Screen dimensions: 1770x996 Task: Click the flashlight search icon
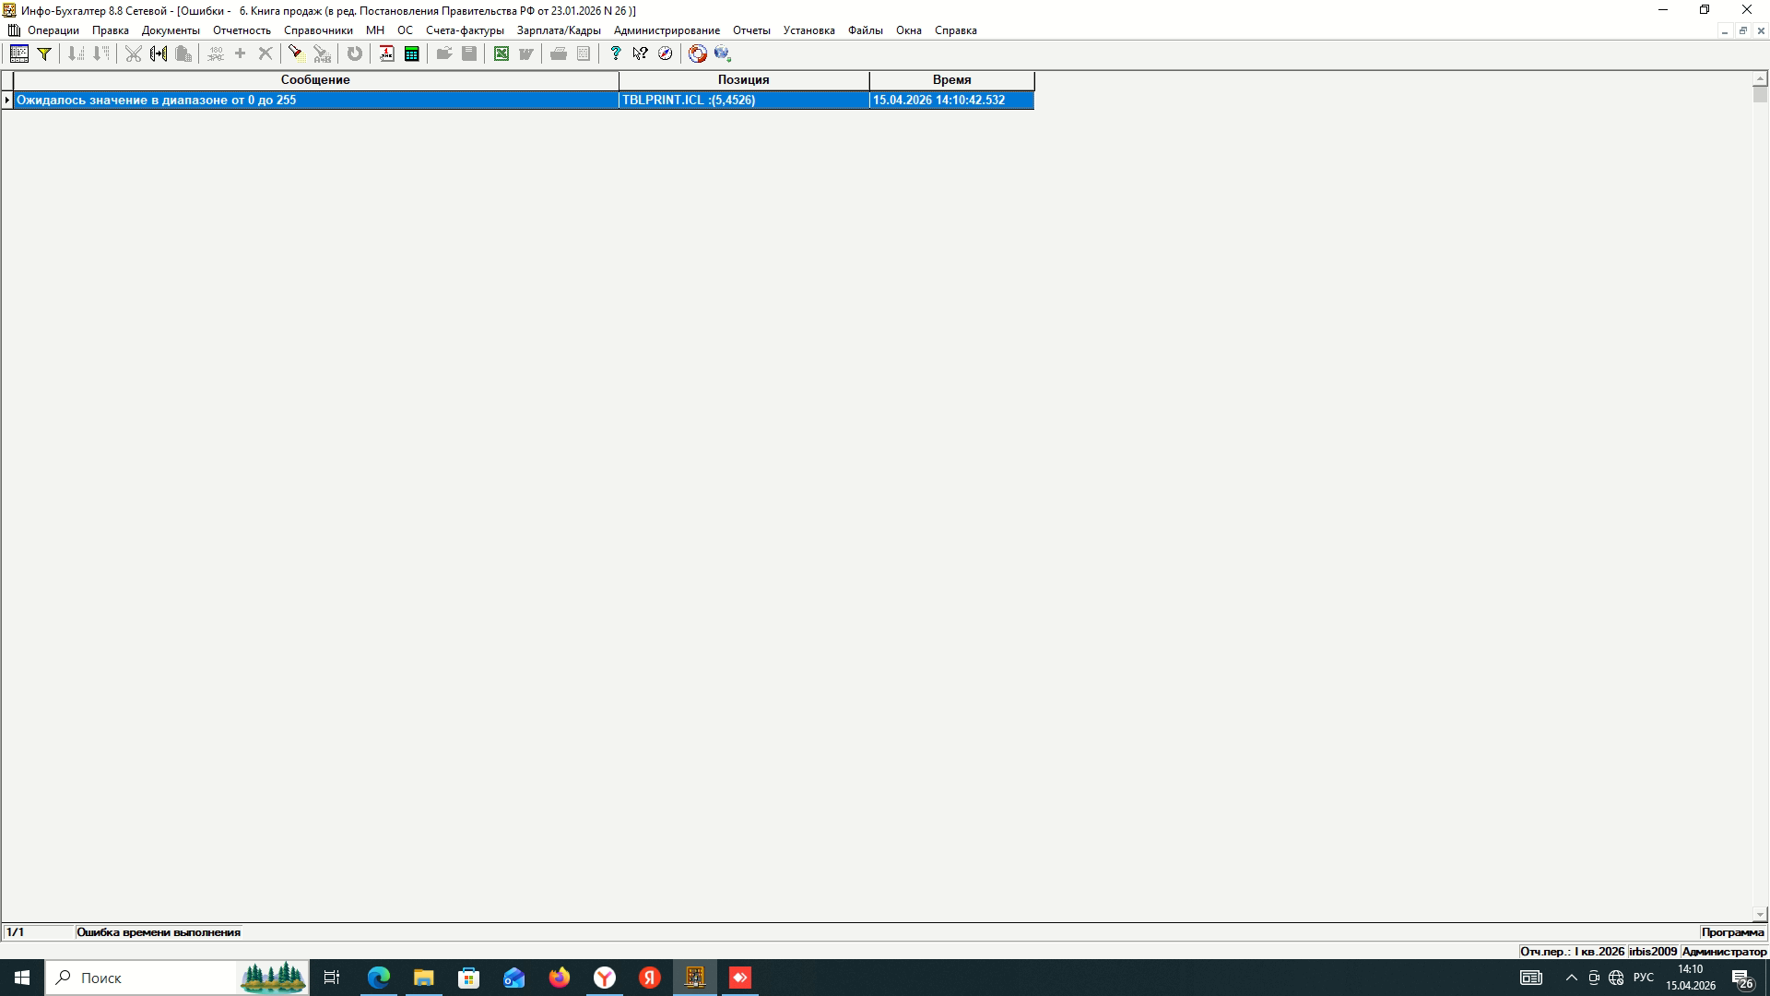tap(295, 53)
